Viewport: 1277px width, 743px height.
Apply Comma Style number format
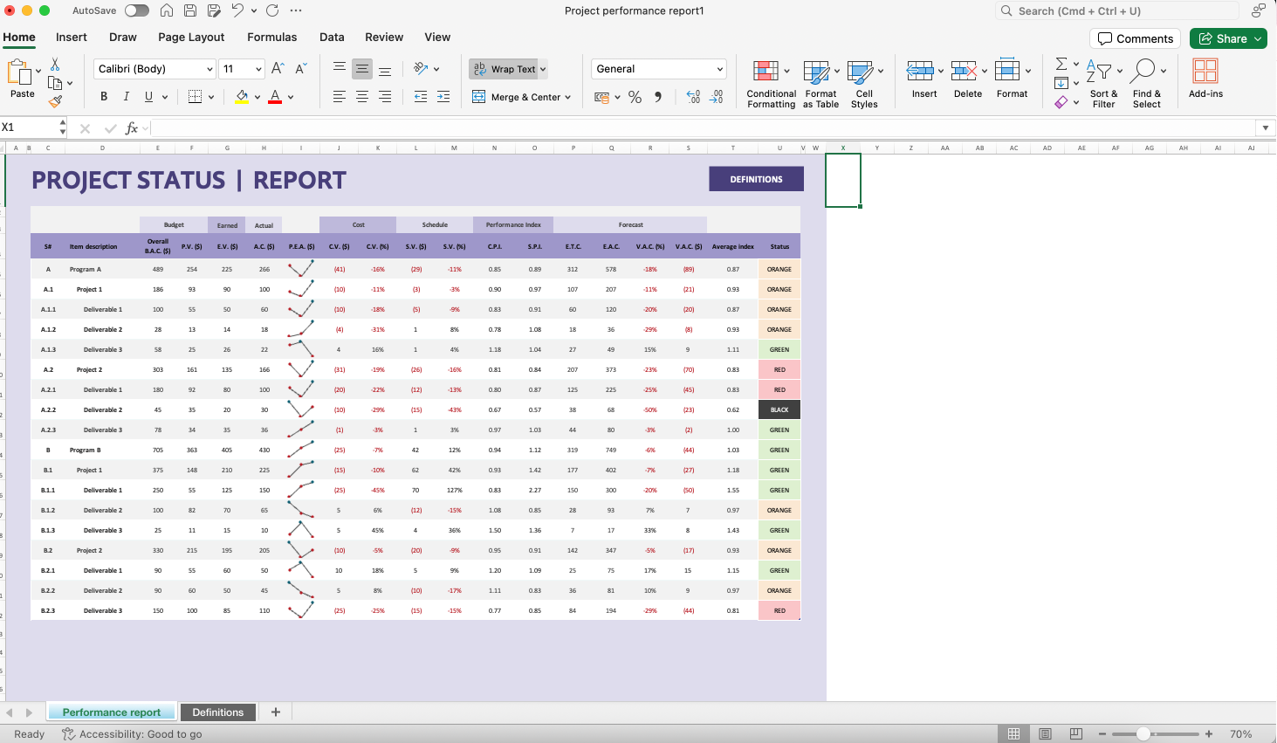click(658, 97)
